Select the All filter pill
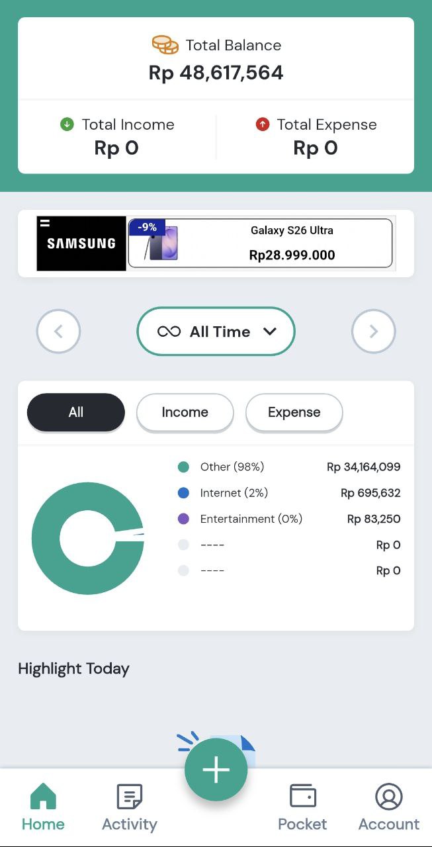 click(x=75, y=412)
